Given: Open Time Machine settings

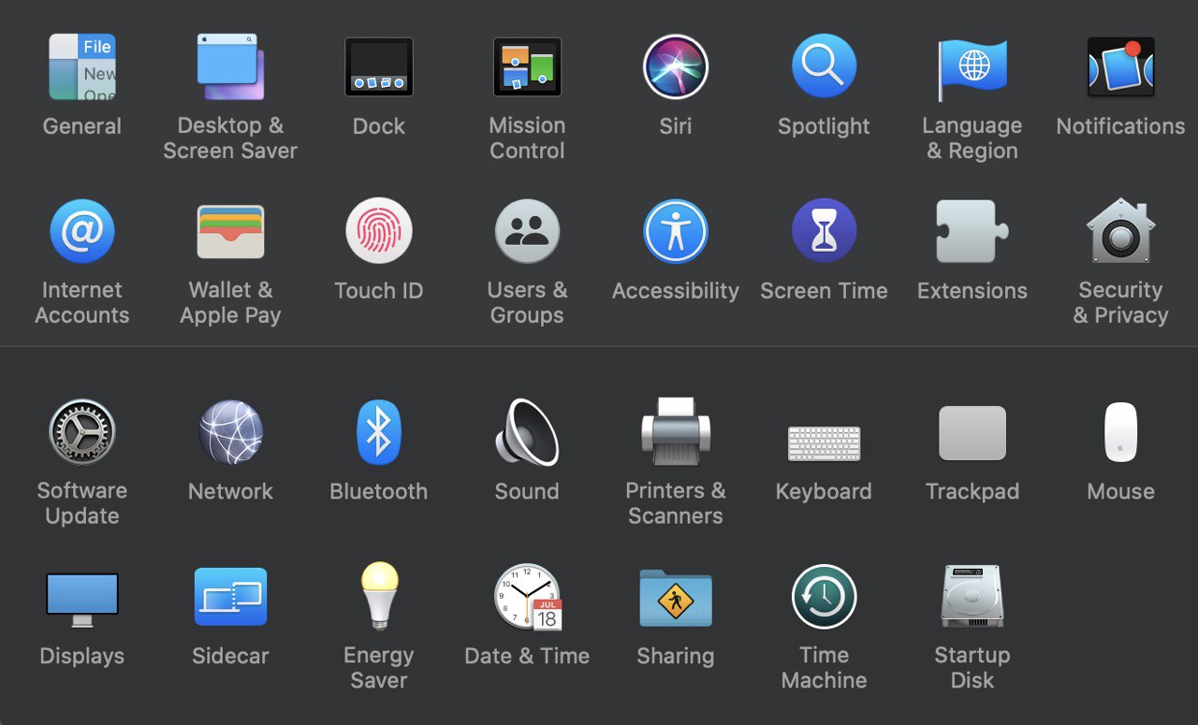Looking at the screenshot, I should 824,597.
